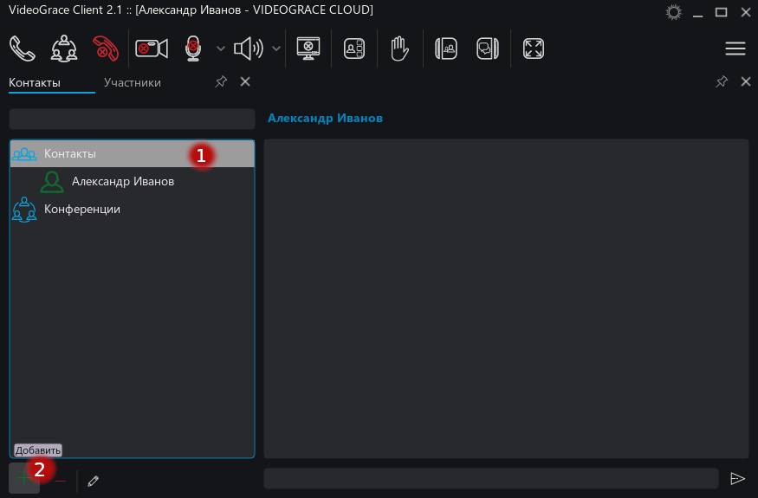Switch to the Участники tab
The height and width of the screenshot is (498, 758).
pyautogui.click(x=132, y=83)
